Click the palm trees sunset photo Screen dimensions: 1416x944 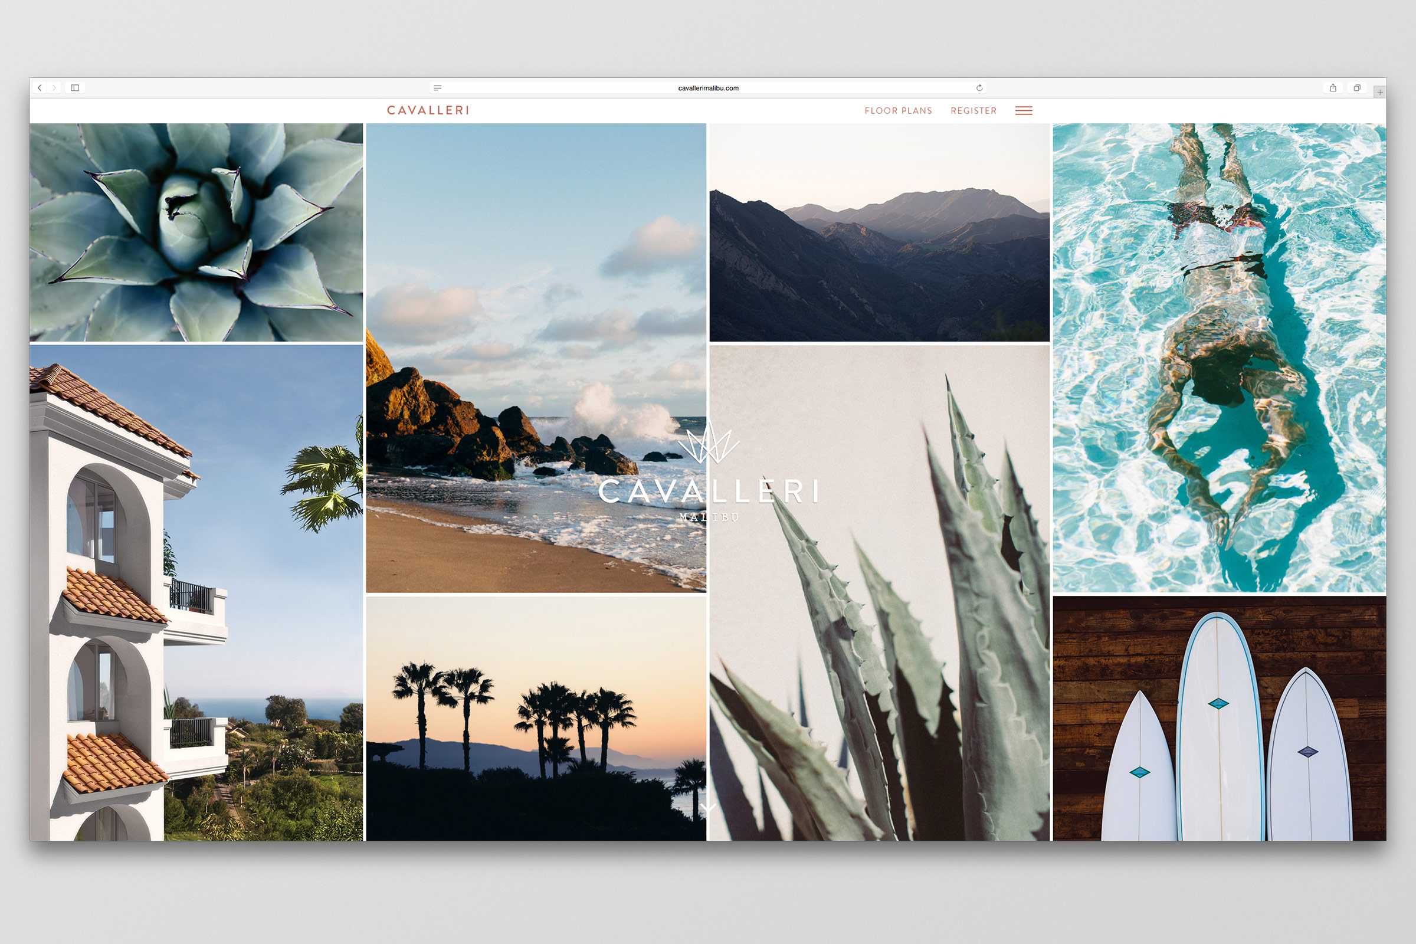535,717
